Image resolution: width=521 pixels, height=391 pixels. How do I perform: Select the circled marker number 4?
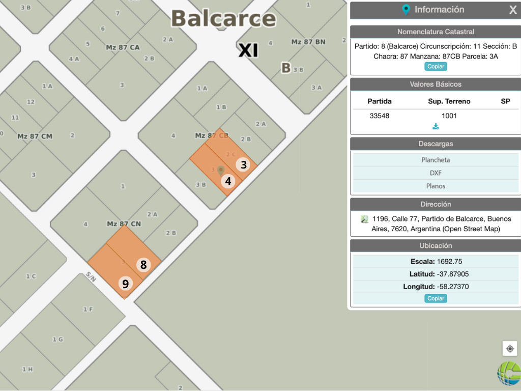228,181
